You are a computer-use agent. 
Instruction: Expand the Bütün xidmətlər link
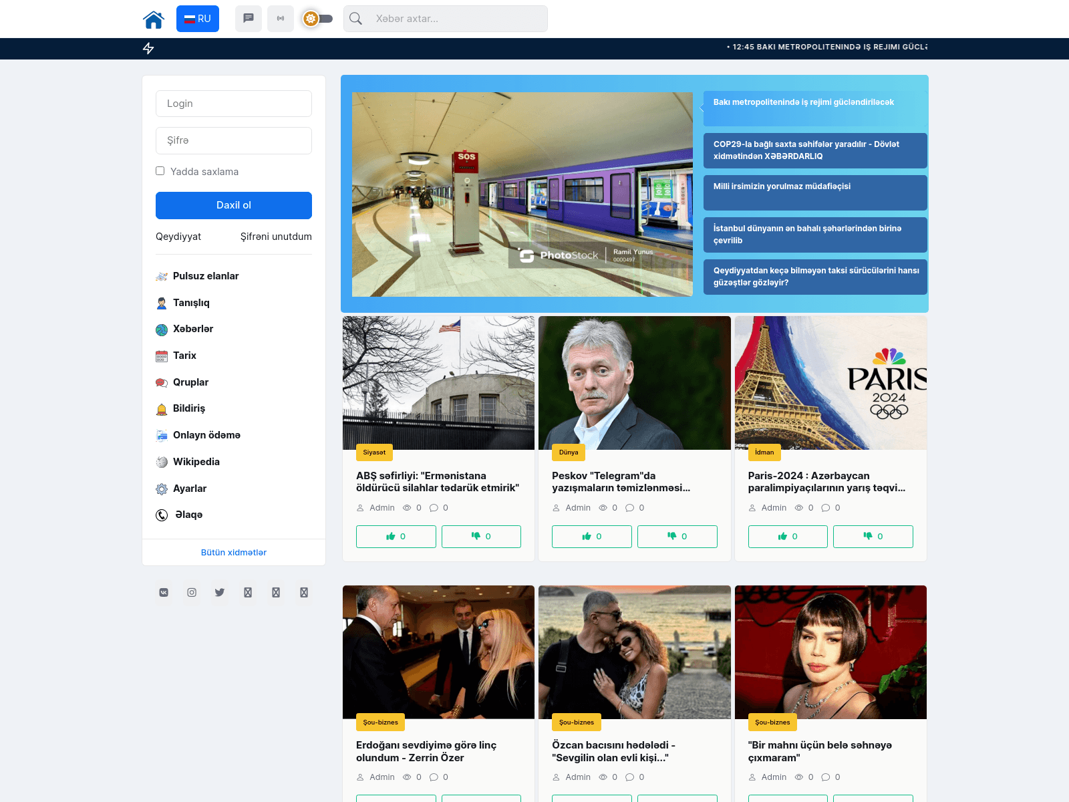coord(234,553)
